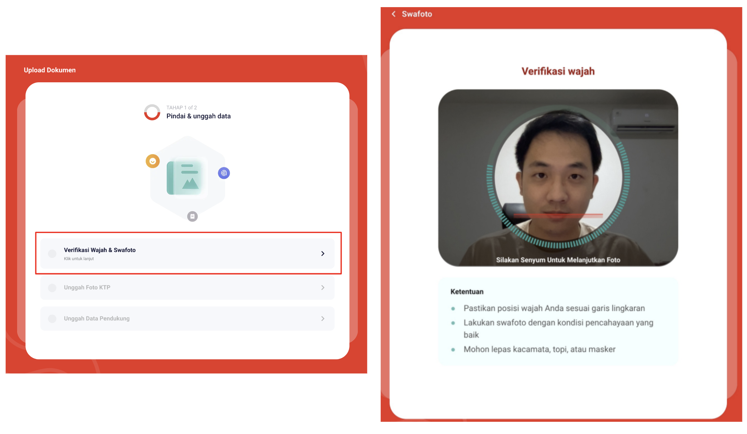Viewport: 747px width, 434px height.
Task: Click the Verifikasi wajah heading
Action: click(x=558, y=71)
